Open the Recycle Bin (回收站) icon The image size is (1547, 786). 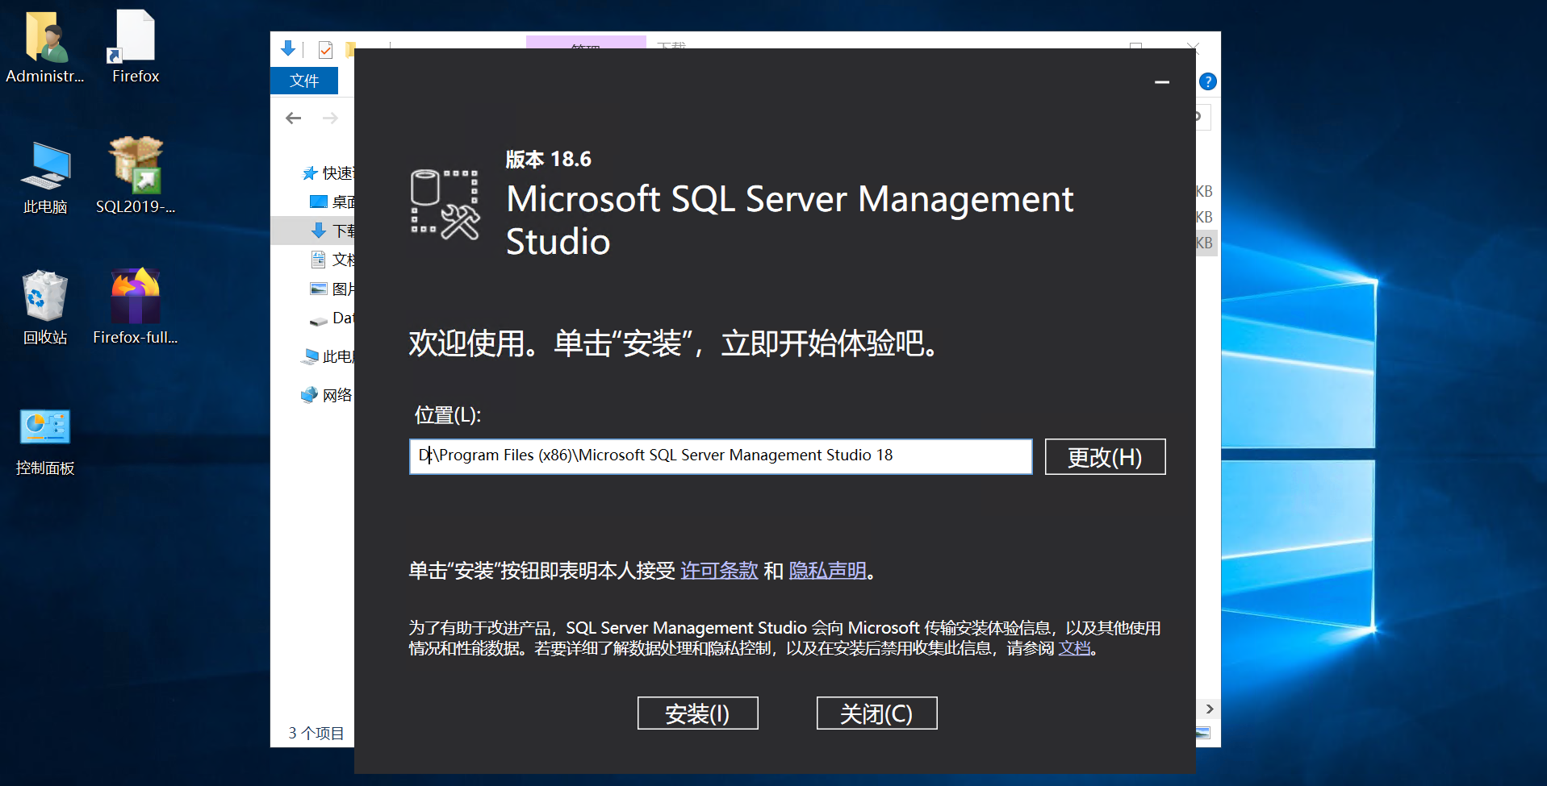coord(45,308)
